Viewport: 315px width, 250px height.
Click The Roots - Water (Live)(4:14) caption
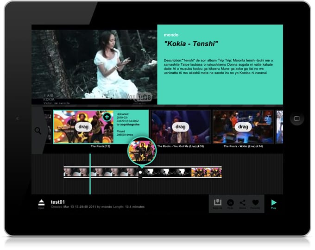(x=243, y=146)
